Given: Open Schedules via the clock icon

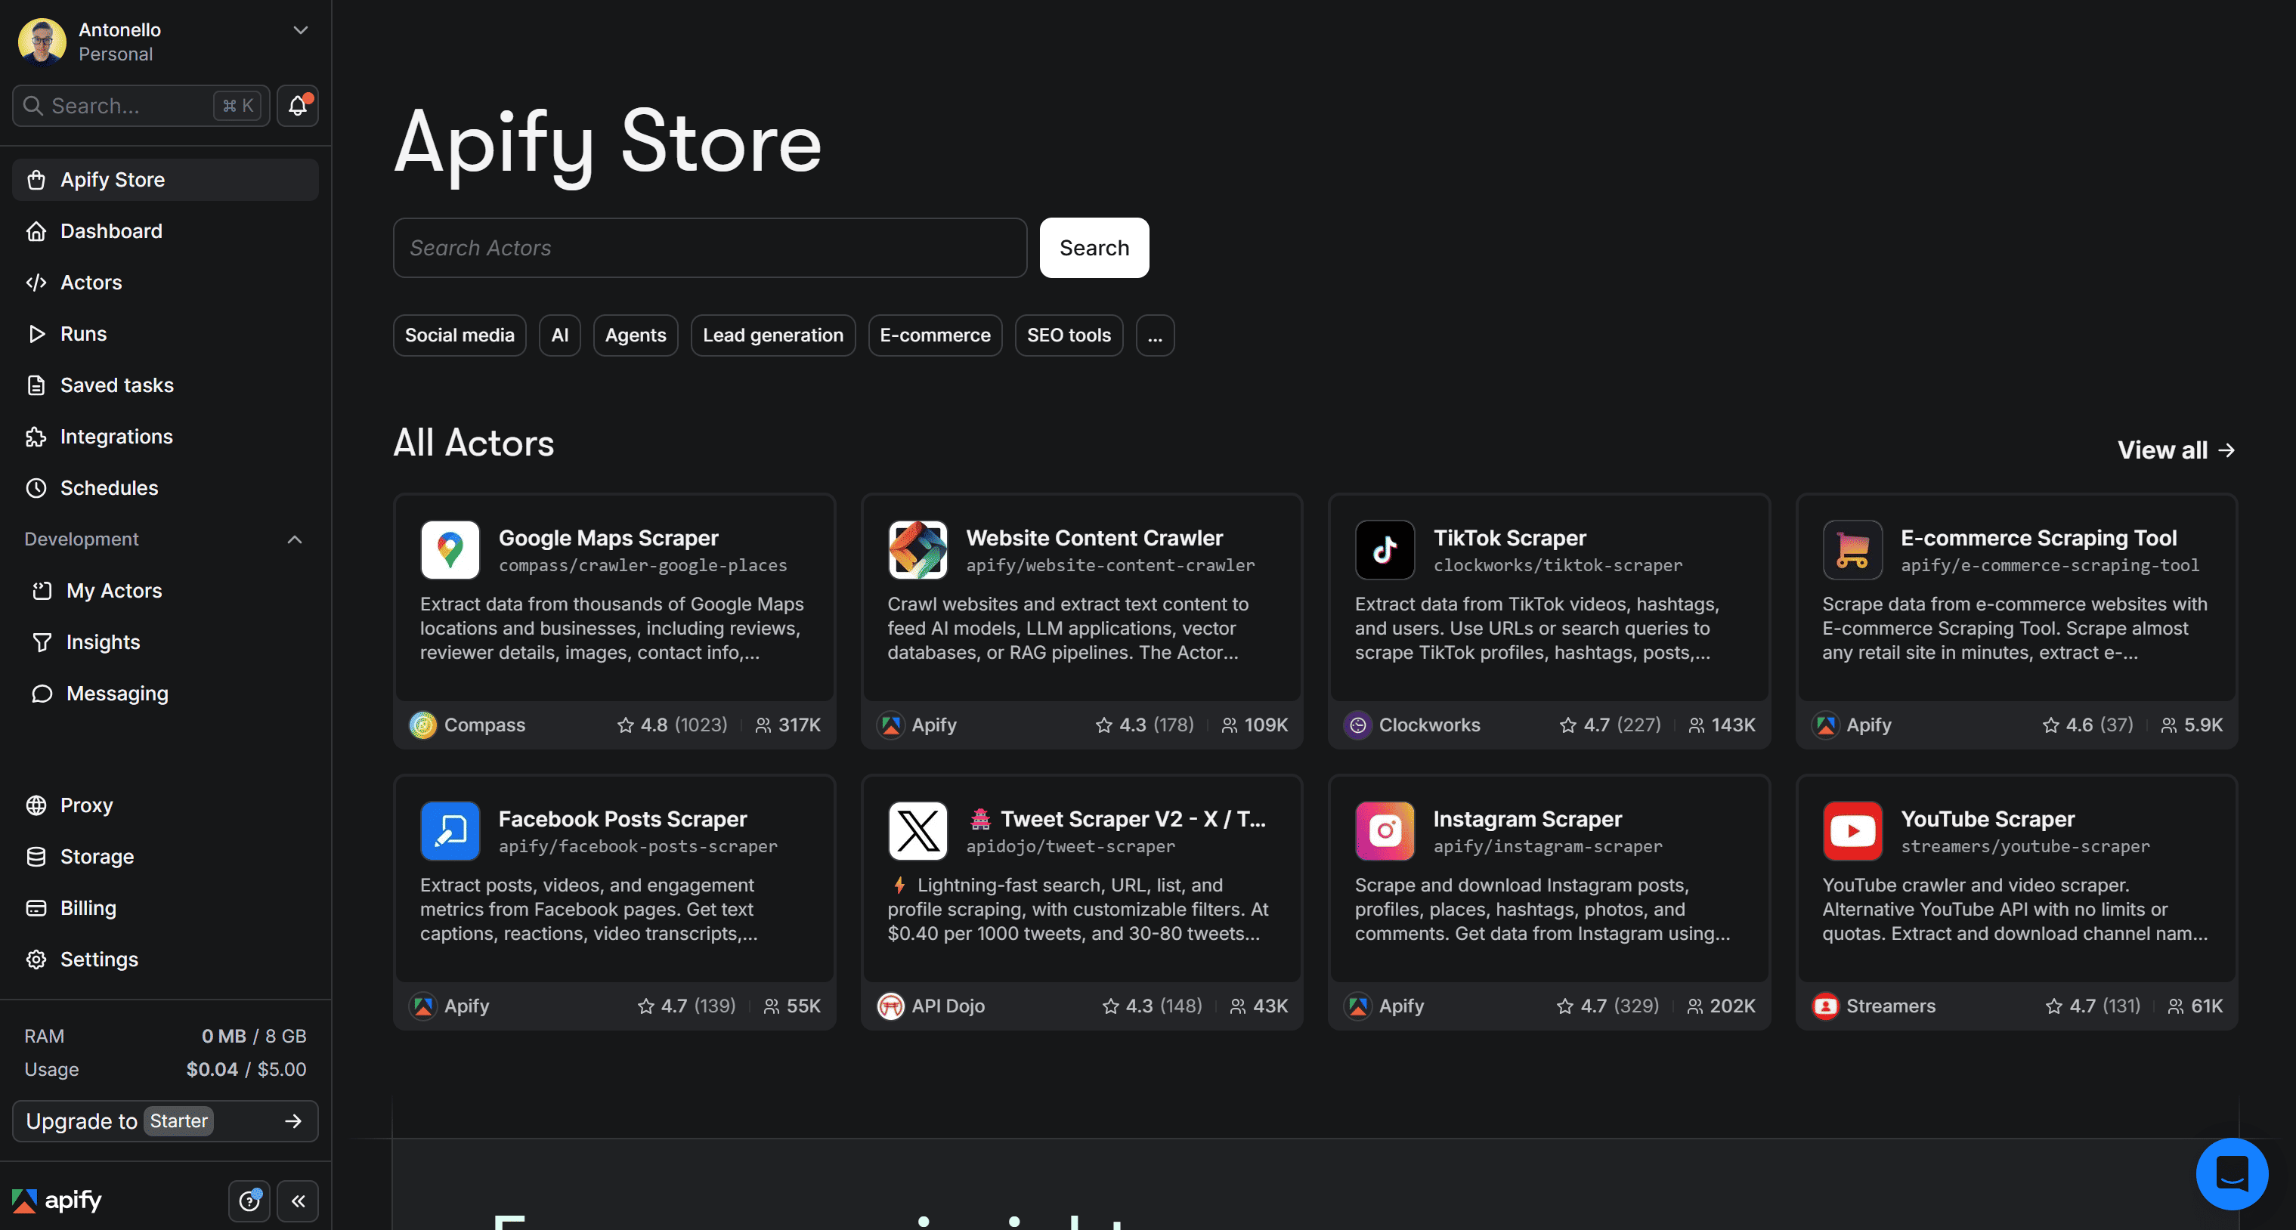Looking at the screenshot, I should pyautogui.click(x=36, y=487).
